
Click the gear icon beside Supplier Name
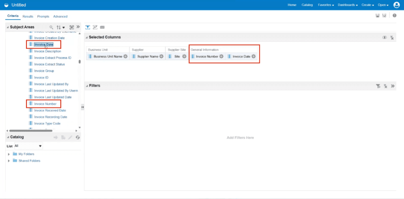point(161,56)
